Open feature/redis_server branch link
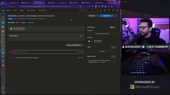The image size is (170, 95). [33, 19]
